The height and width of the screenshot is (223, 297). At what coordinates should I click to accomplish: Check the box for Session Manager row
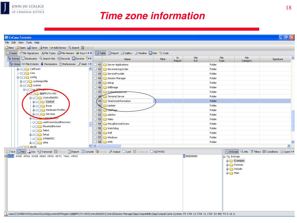[x=95, y=78]
